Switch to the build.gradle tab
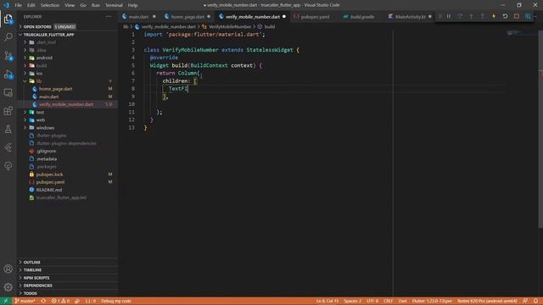 coord(362,17)
